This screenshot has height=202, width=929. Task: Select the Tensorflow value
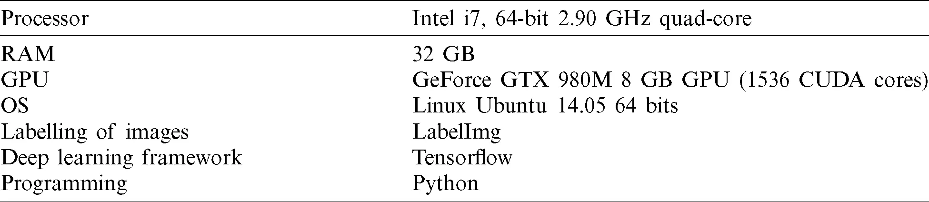tap(462, 158)
